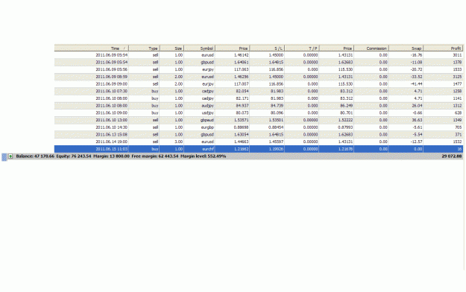The height and width of the screenshot is (292, 466).
Task: Click the total profit 29 072.88
Action: tap(452, 156)
